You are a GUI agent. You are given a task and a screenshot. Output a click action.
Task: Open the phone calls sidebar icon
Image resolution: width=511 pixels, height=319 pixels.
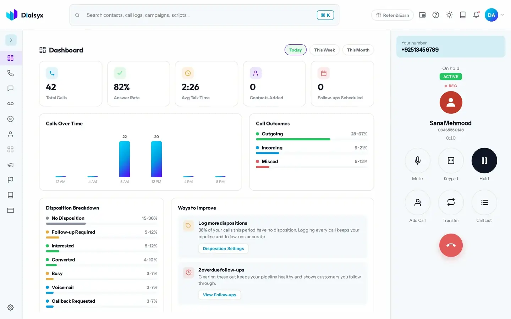11,73
